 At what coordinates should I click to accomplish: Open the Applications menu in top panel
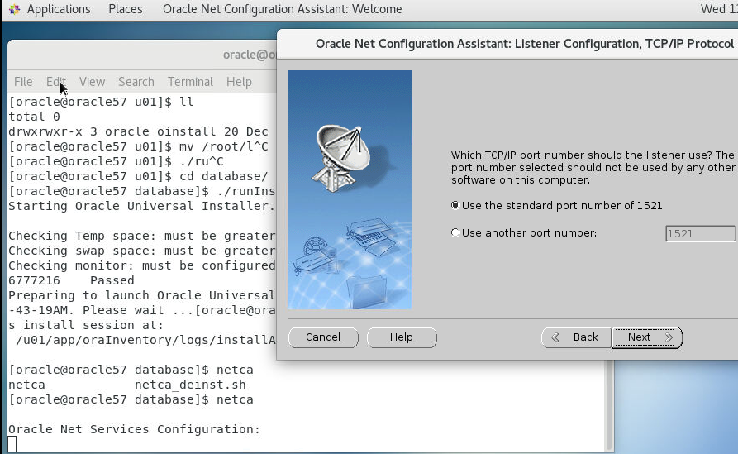pos(59,9)
